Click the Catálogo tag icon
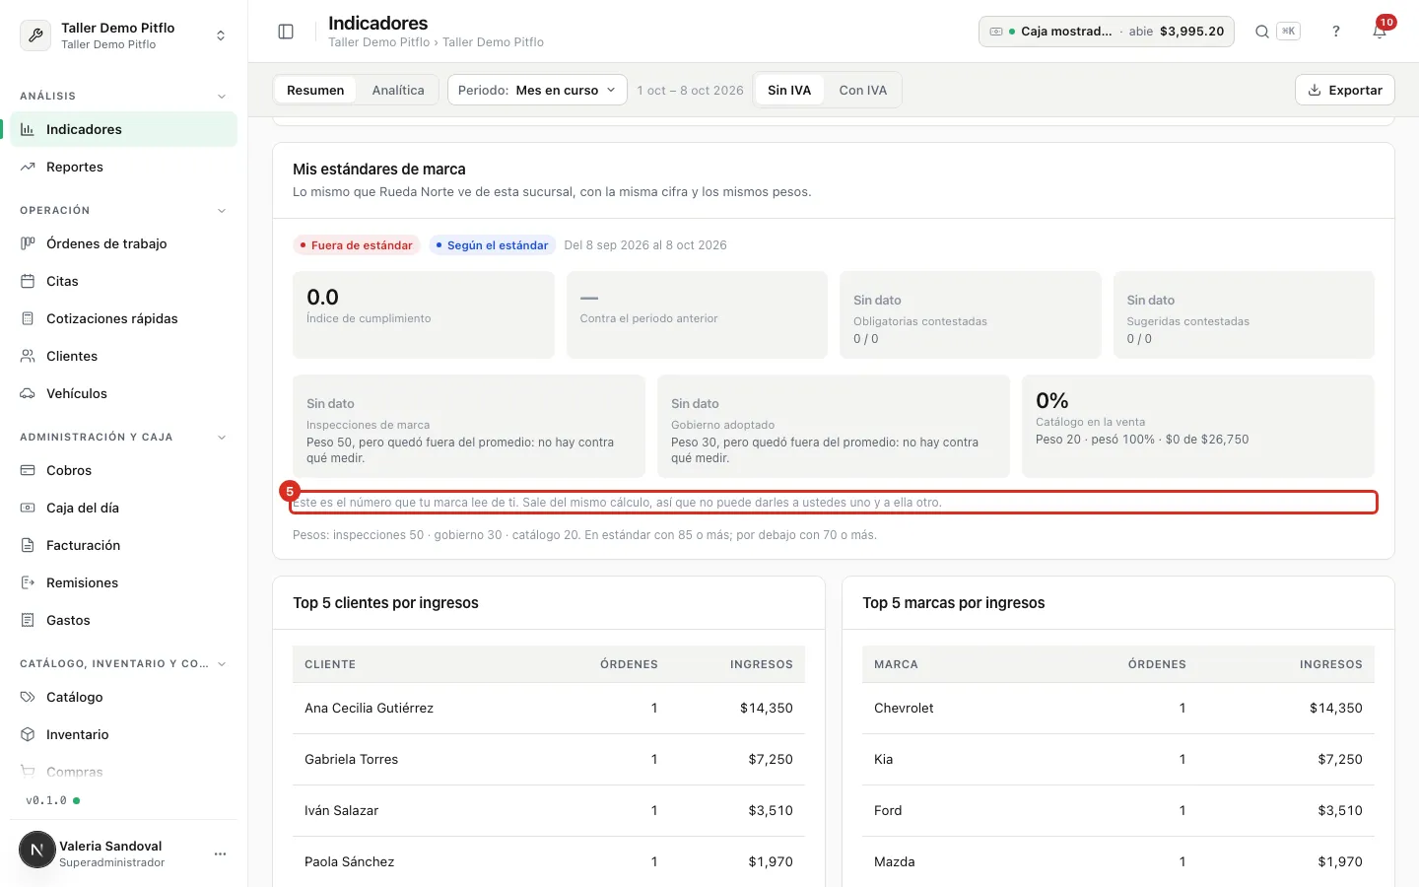Screen dimensions: 1419x887 (28, 697)
